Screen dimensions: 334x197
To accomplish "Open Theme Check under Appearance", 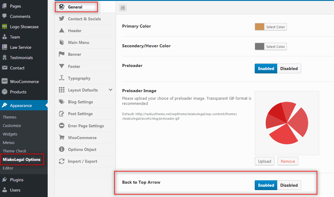I will coord(15,151).
